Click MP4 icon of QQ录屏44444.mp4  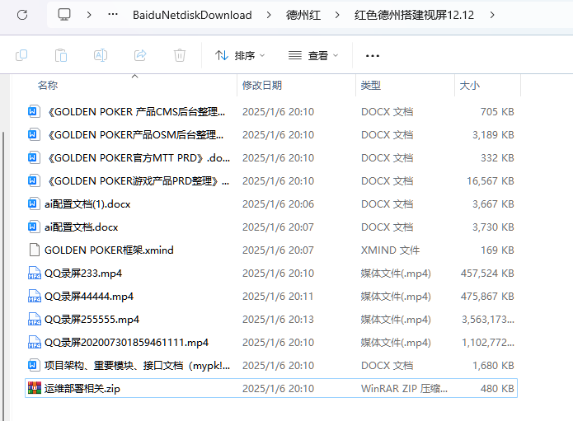point(35,296)
